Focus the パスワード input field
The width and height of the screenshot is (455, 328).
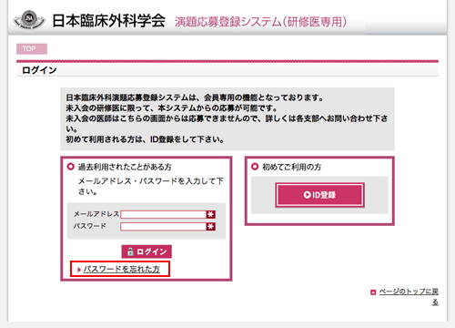click(x=163, y=227)
